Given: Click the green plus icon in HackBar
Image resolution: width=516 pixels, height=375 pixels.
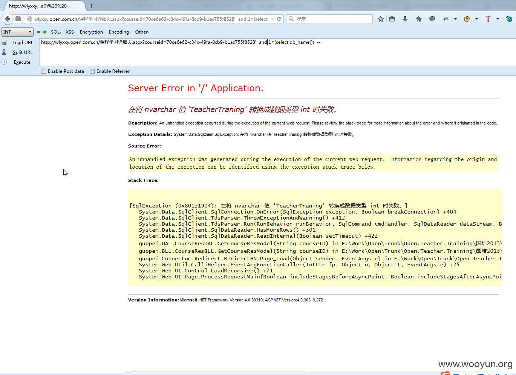Looking at the screenshot, I should tap(45, 32).
